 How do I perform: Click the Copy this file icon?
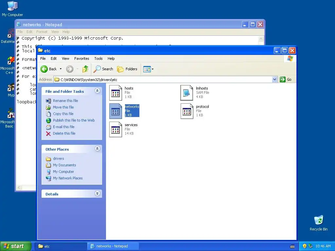point(48,114)
